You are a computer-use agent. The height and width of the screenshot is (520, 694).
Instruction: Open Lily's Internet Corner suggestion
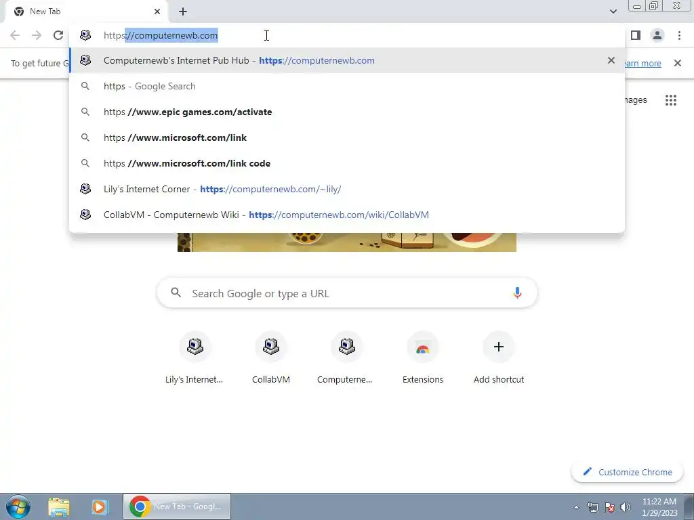coord(347,189)
